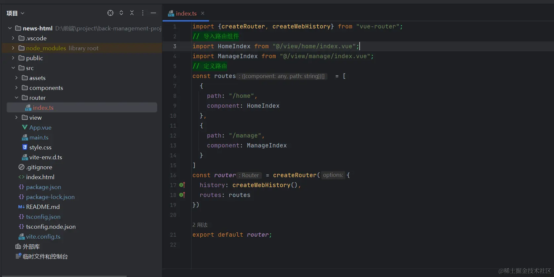Click 'component: ManageIndex' on line 13
Screen dimensions: 554x277
(x=247, y=145)
